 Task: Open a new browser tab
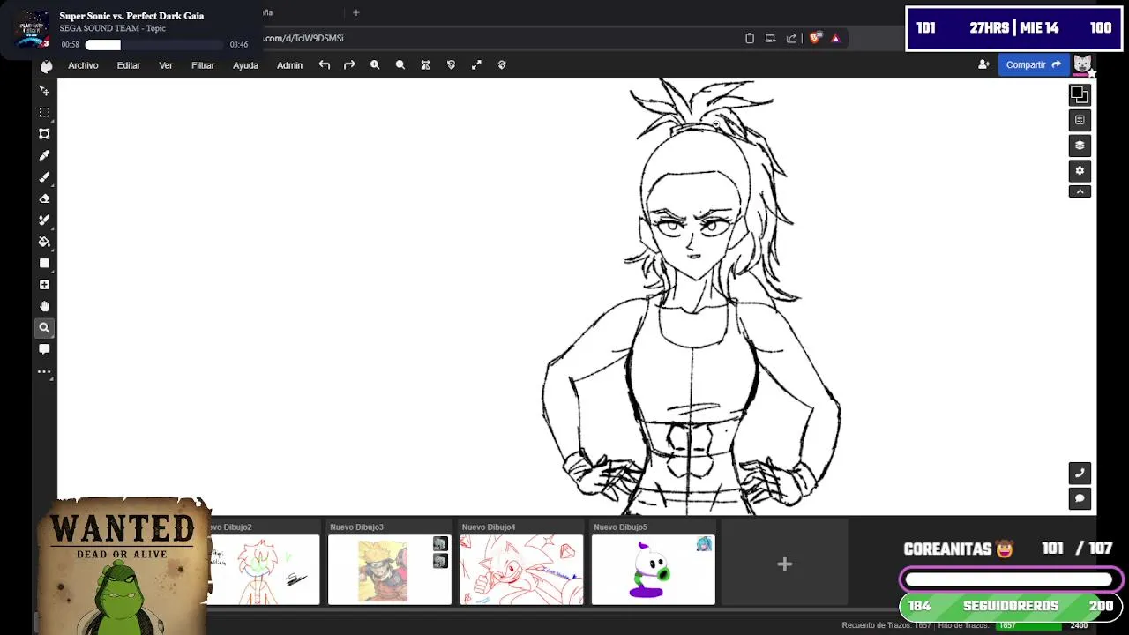(356, 12)
